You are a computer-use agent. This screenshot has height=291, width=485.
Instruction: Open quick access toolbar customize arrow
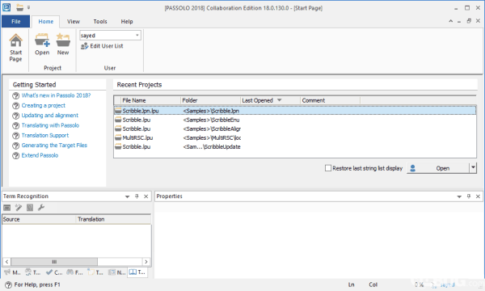coord(28,7)
